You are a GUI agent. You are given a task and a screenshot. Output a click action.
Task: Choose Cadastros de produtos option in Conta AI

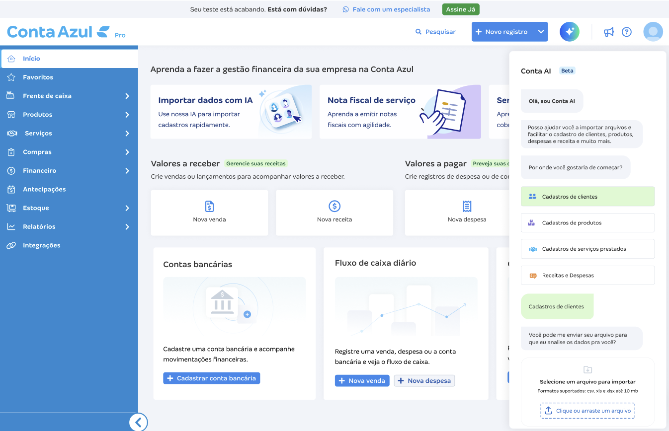coord(587,223)
